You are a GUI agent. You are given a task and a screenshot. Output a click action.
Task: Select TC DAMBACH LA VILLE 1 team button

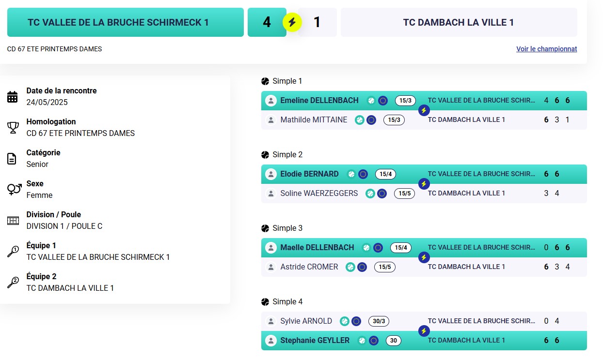tap(459, 22)
